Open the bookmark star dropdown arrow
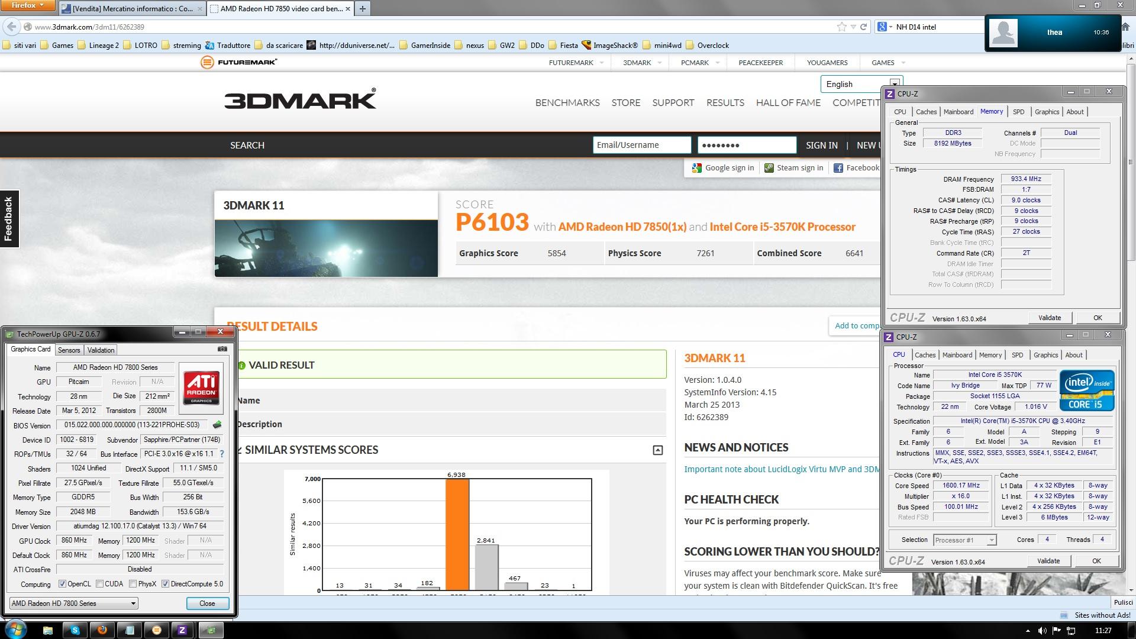1136x639 pixels. pyautogui.click(x=853, y=27)
